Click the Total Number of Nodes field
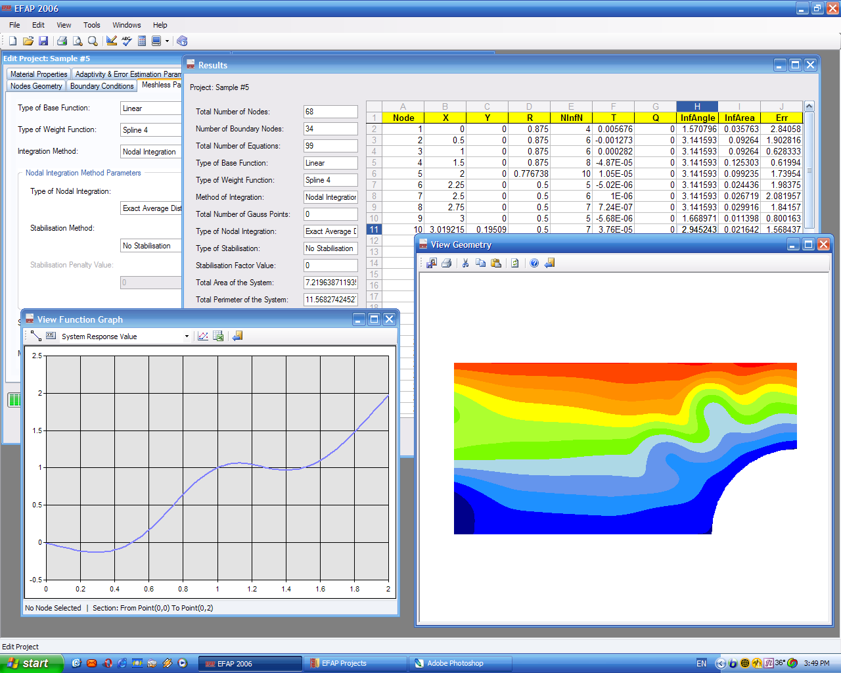Screen dimensions: 841x673 [x=330, y=112]
